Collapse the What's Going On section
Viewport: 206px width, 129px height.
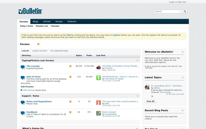click(x=137, y=128)
